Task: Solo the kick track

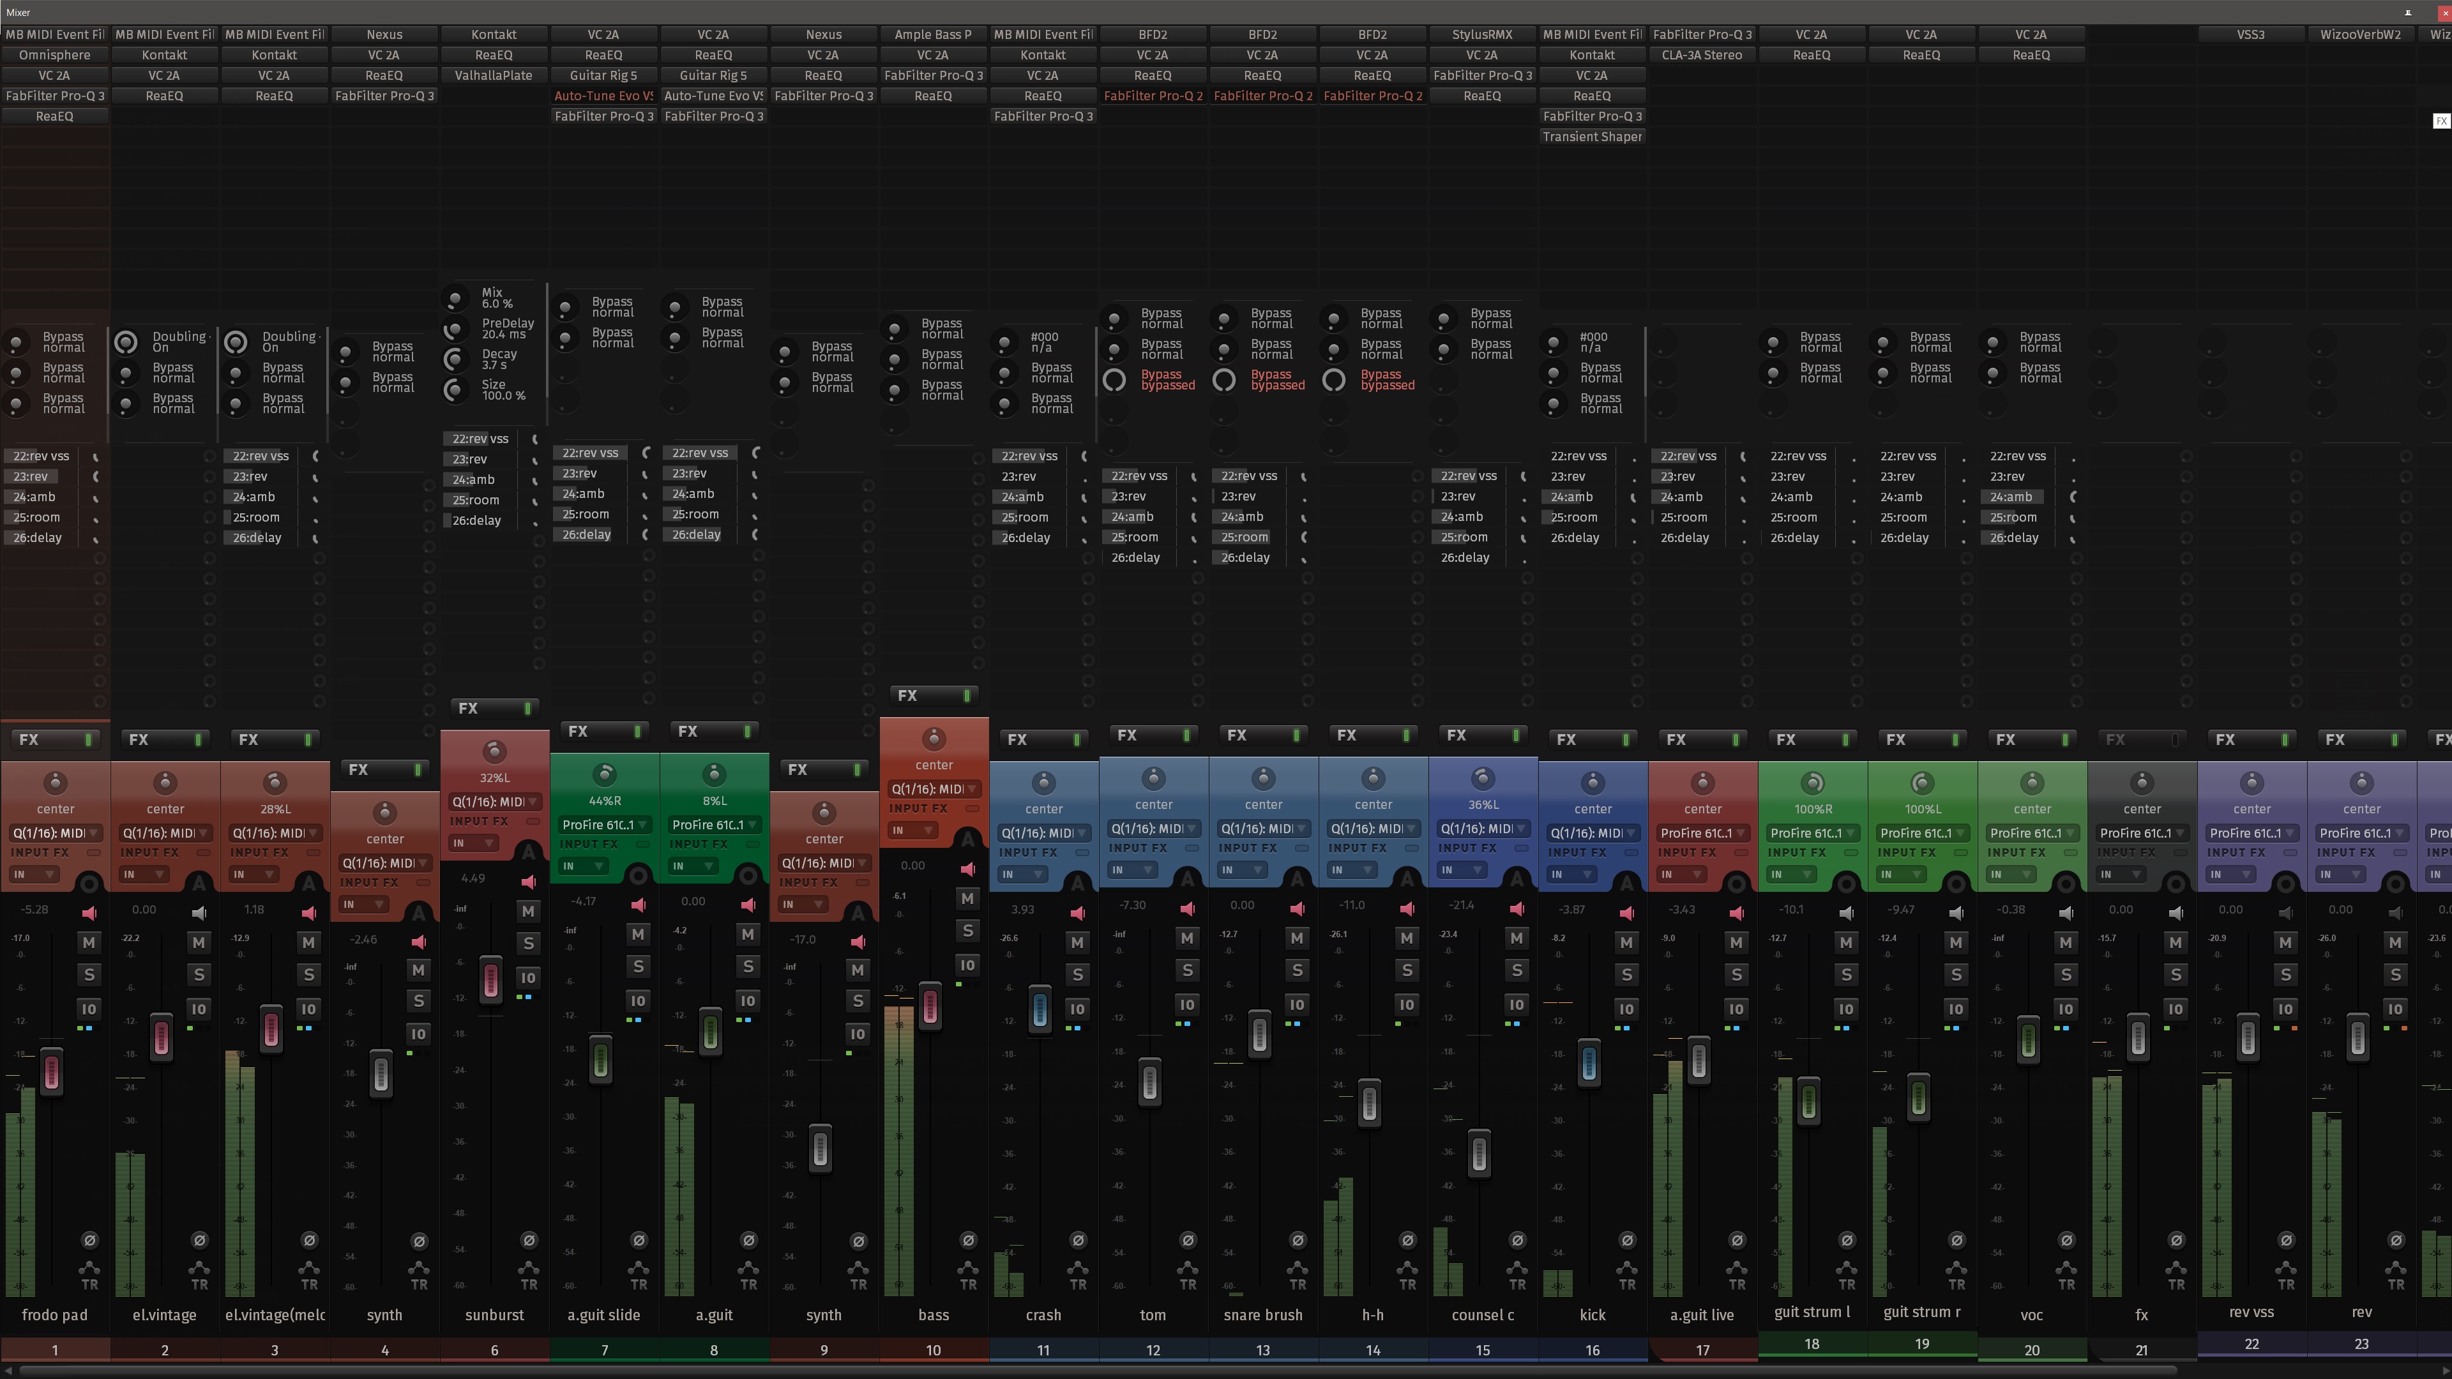Action: pos(1627,974)
